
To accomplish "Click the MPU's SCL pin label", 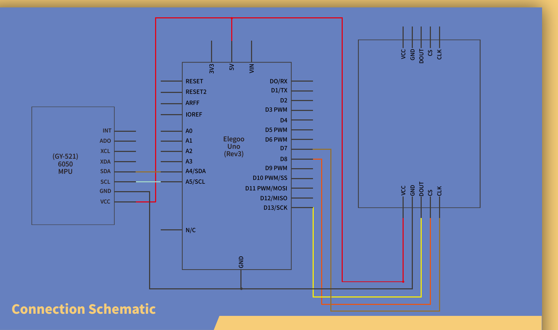I will (x=105, y=182).
